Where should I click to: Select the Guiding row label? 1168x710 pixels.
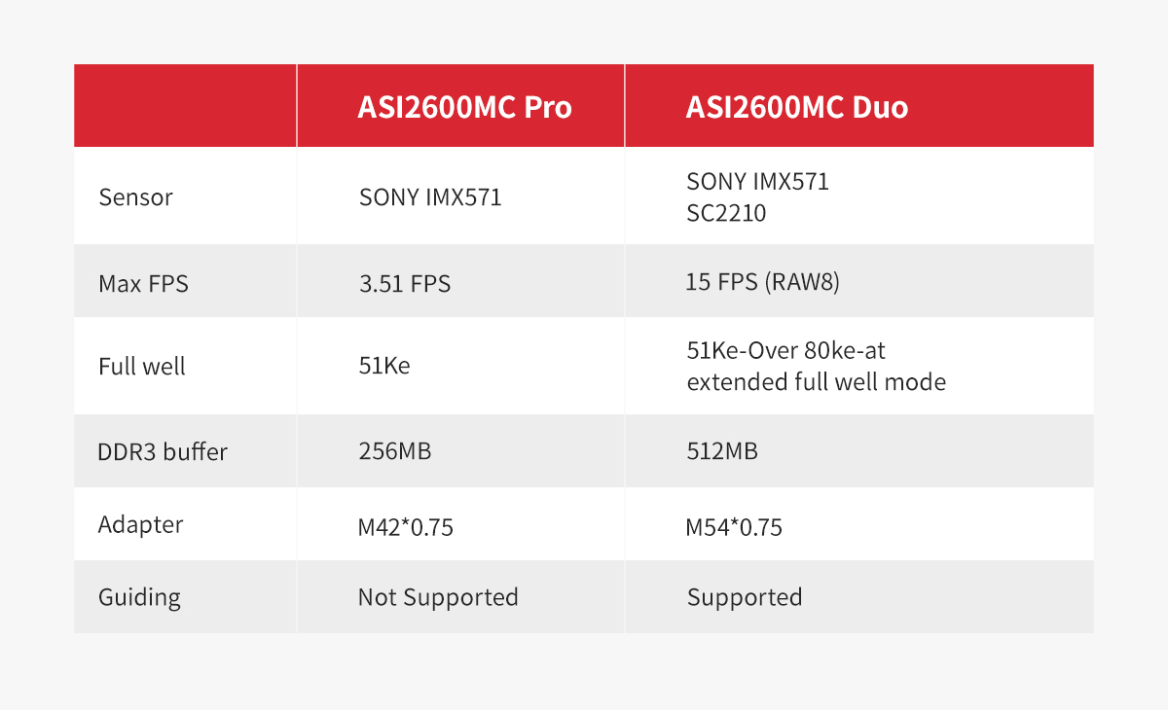139,596
